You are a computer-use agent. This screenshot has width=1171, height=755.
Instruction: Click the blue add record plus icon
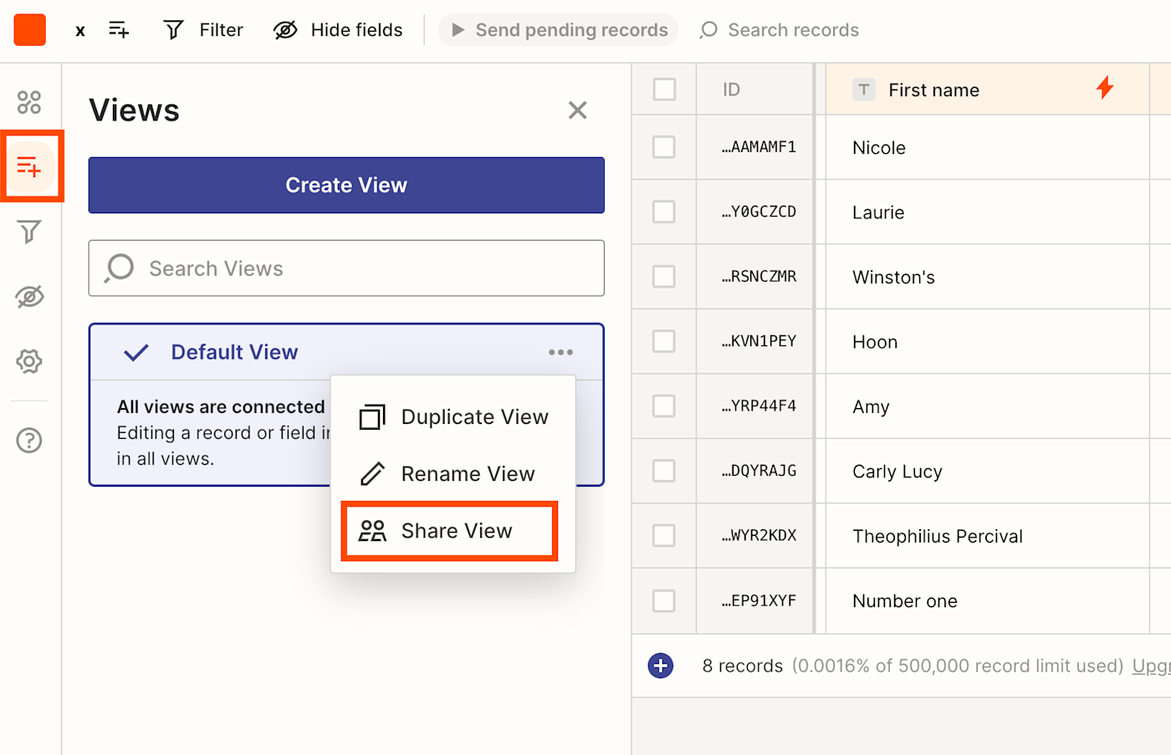(661, 666)
